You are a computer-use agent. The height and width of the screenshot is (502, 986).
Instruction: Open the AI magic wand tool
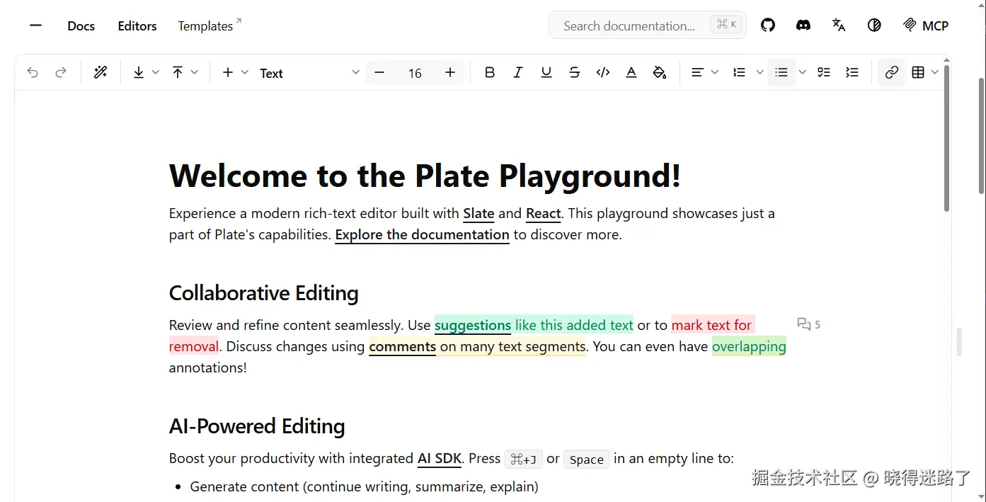(x=101, y=72)
